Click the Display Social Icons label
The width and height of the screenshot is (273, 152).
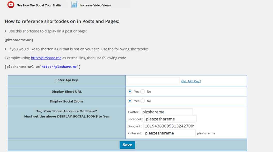pyautogui.click(x=67, y=101)
